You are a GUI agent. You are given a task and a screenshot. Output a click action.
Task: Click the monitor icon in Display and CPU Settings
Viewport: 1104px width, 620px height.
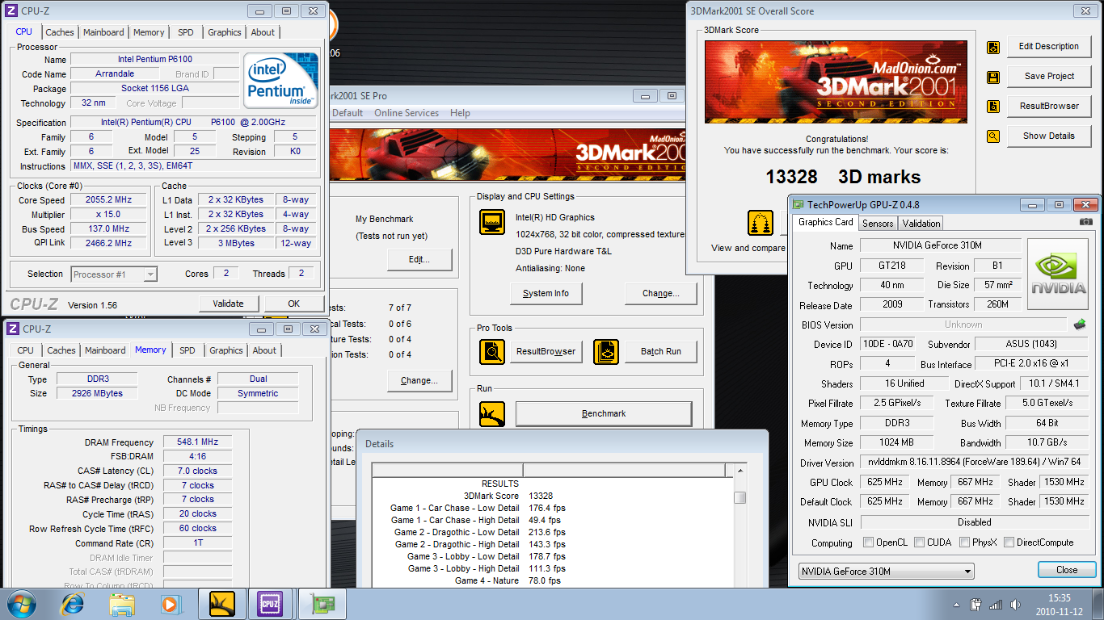tap(492, 222)
